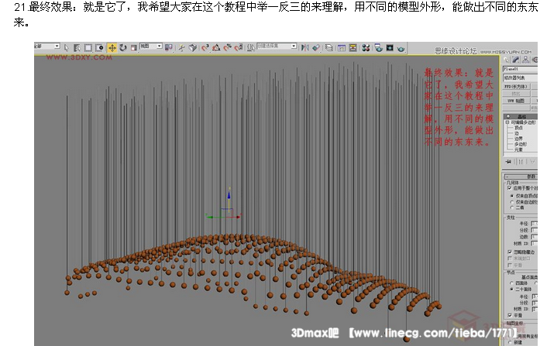Open Curve Editor icon
The image size is (540, 346).
342,47
